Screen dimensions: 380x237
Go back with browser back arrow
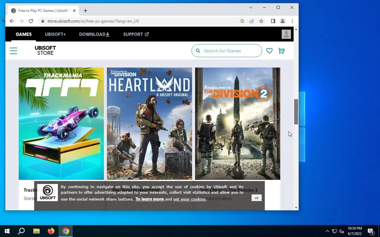point(12,21)
